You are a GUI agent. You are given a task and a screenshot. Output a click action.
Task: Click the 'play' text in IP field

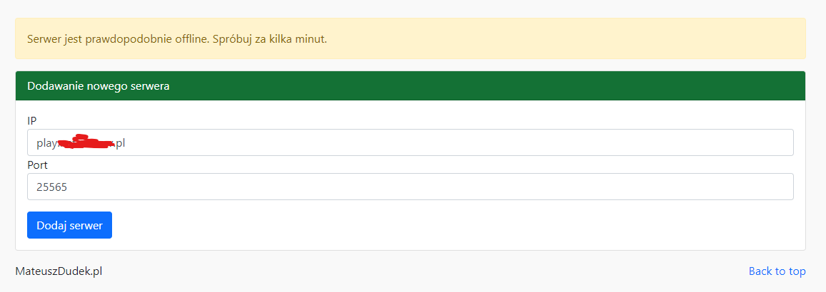[45, 143]
